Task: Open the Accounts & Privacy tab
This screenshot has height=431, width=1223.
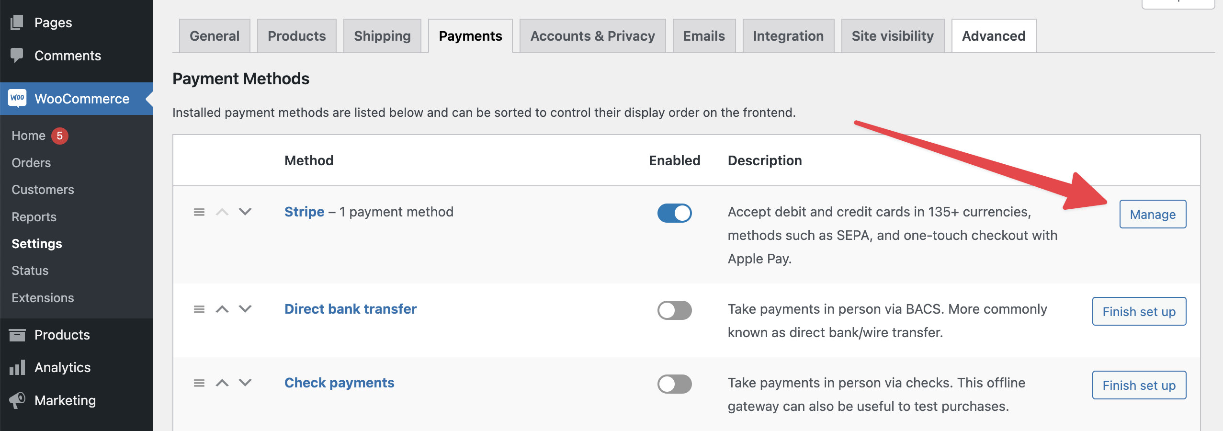Action: [592, 36]
